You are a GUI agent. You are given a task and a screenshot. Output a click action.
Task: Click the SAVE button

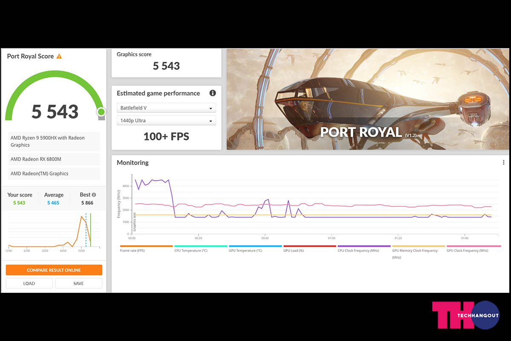tap(79, 284)
